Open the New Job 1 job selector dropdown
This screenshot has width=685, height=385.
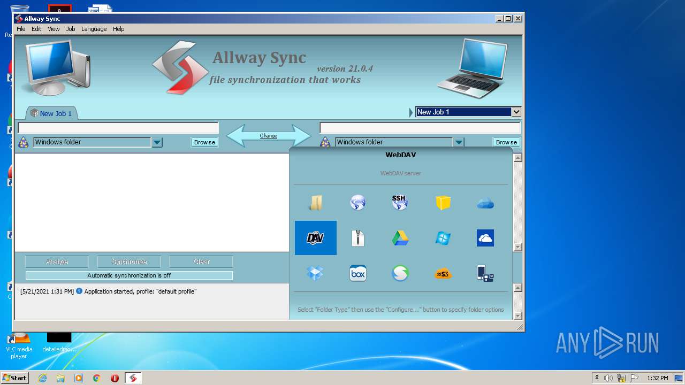[516, 112]
